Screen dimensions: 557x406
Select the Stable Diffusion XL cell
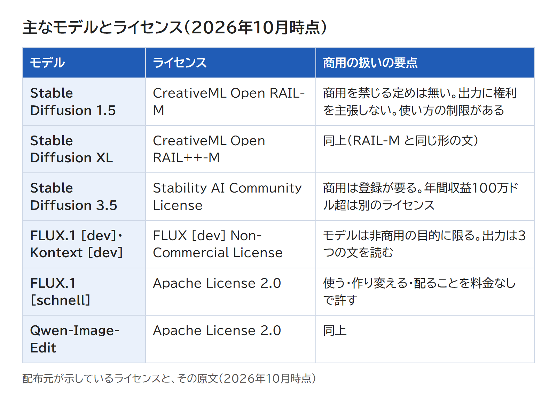coord(84,149)
